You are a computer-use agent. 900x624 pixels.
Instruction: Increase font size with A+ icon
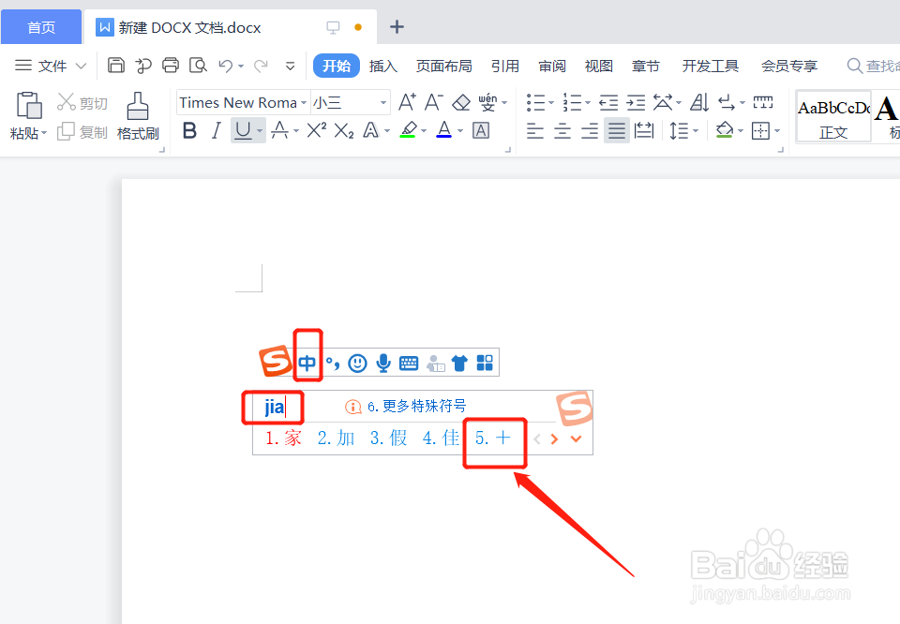coord(407,102)
